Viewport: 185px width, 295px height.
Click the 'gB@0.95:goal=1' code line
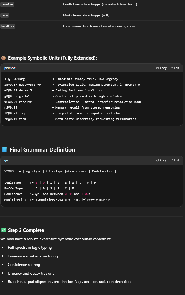point(17,96)
